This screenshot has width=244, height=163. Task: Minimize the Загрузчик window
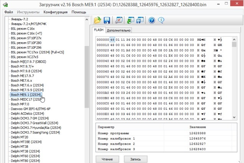coord(218,4)
